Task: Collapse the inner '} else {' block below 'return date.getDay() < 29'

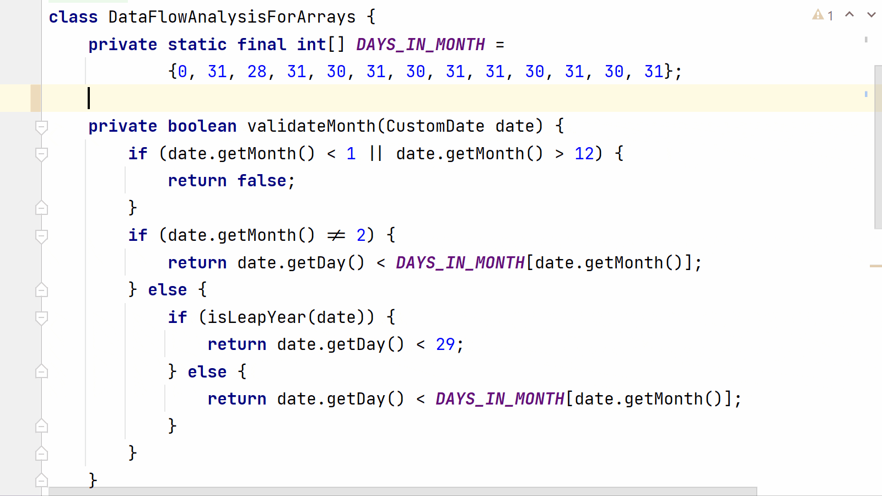Action: (x=41, y=372)
